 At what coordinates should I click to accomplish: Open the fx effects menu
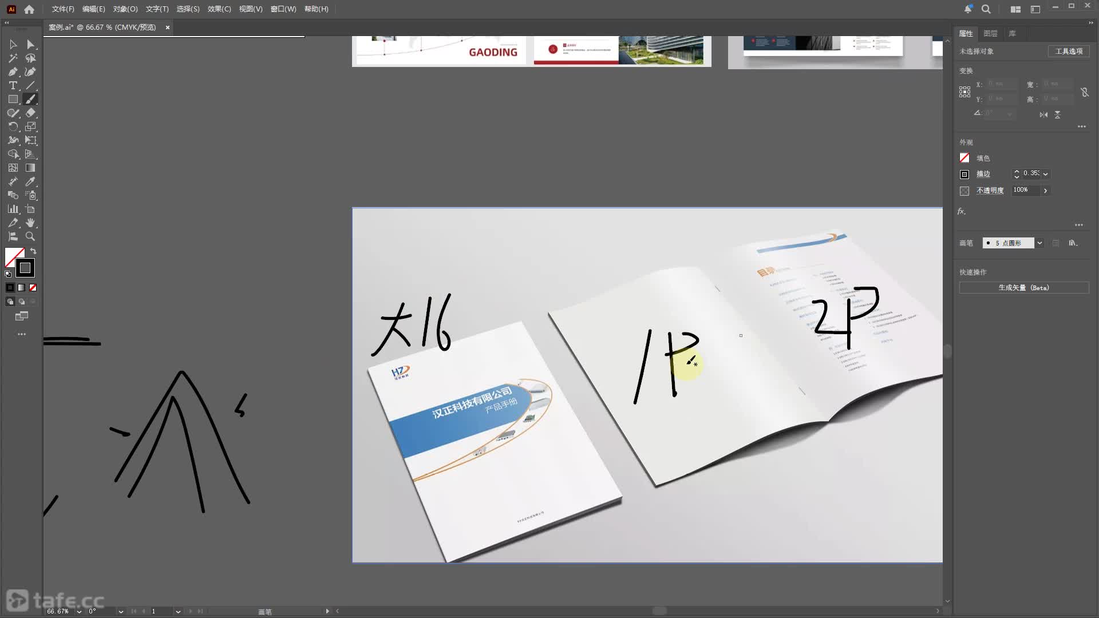962,212
